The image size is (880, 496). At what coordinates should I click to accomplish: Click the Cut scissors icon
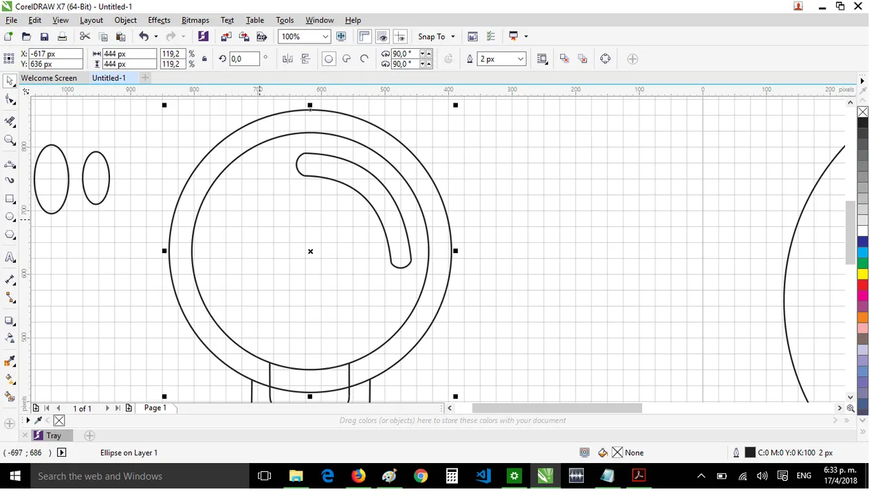pyautogui.click(x=85, y=36)
